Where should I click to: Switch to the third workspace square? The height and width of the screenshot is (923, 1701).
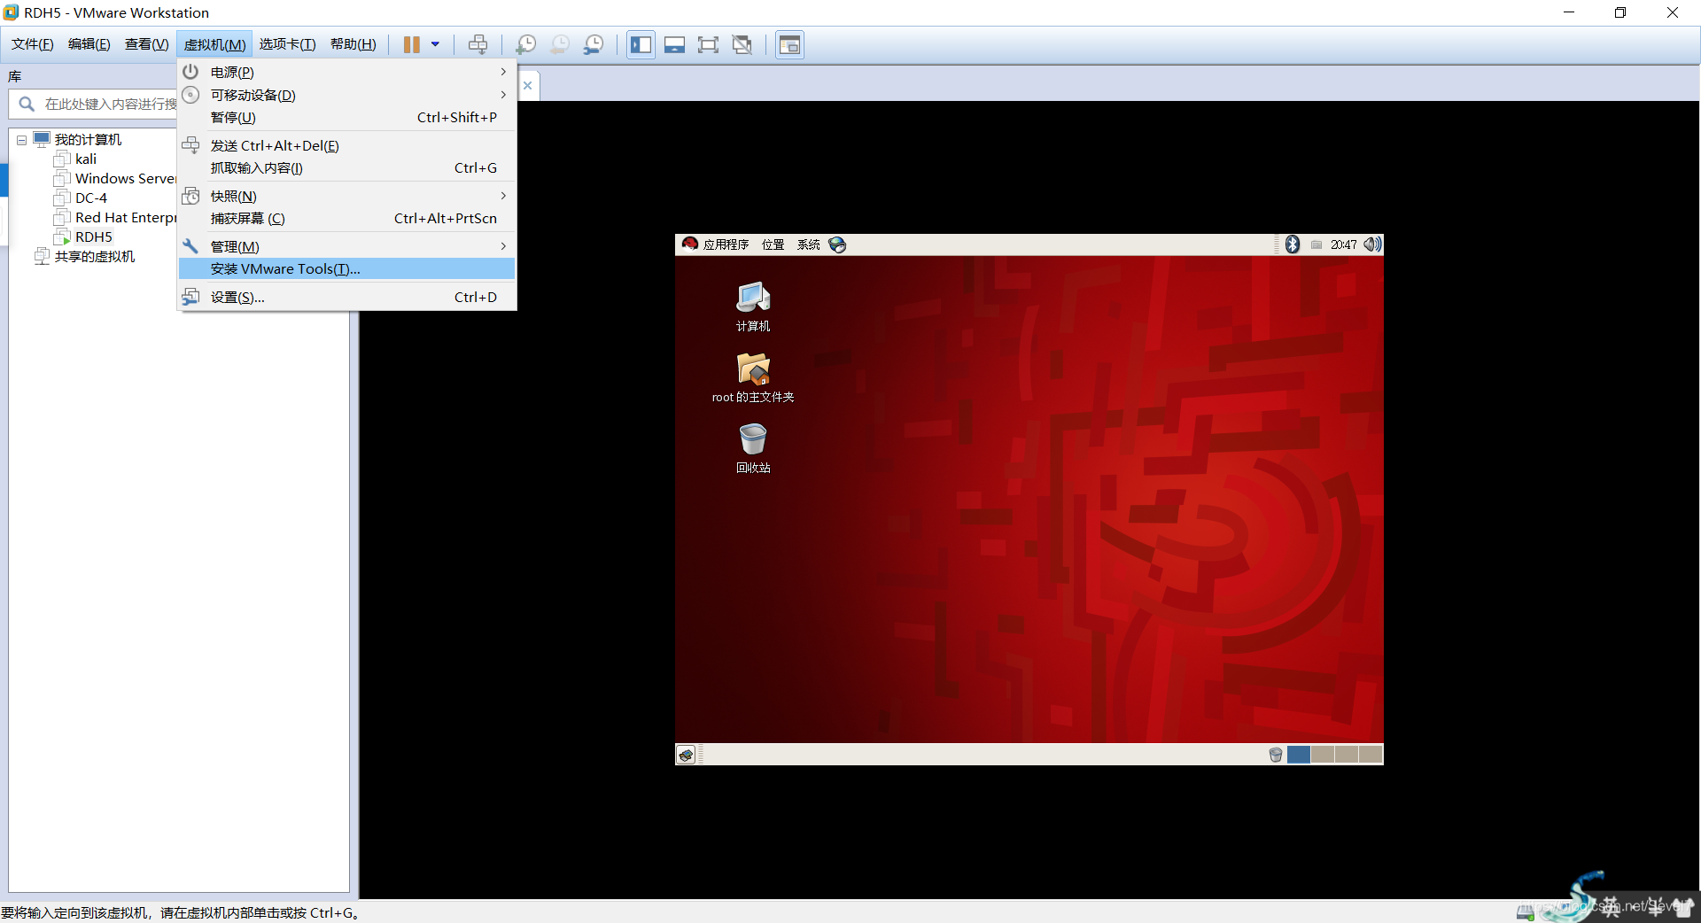(x=1347, y=755)
